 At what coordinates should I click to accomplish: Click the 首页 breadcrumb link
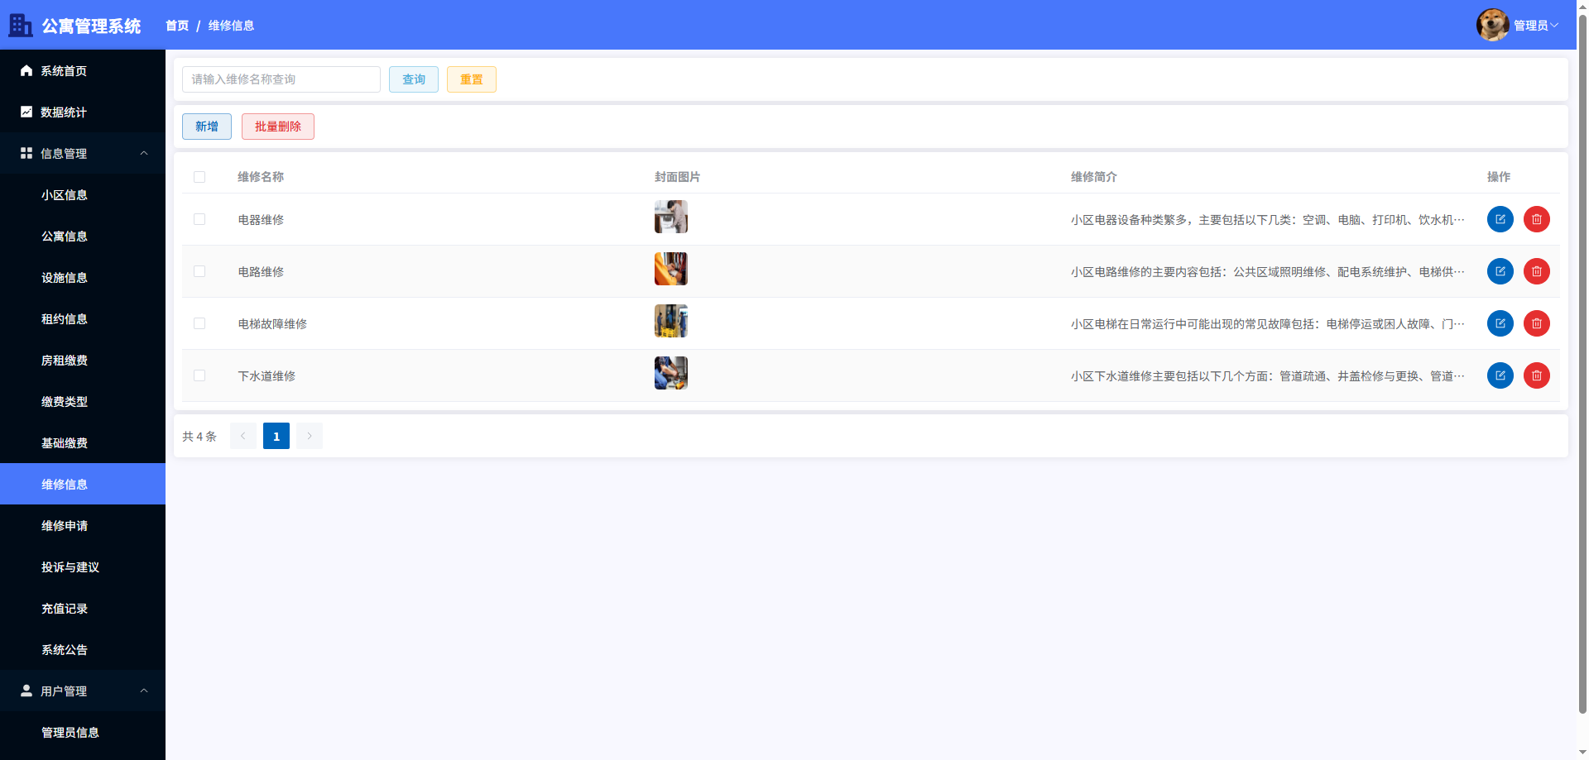tap(177, 26)
